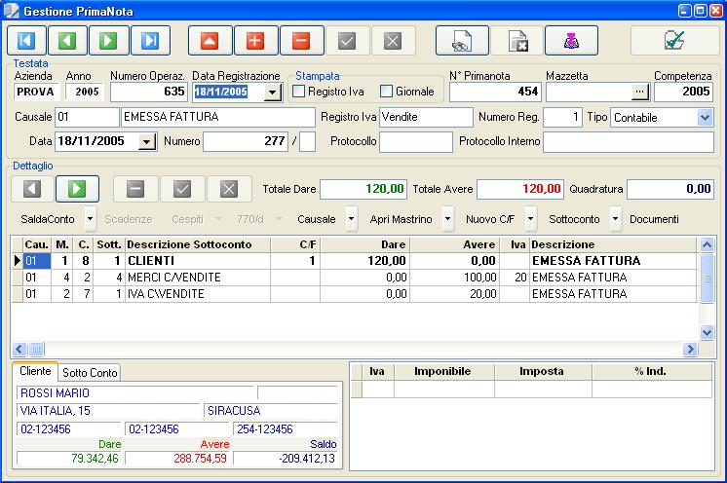Click the Mazzetta ellipsis browse button
Image resolution: width=727 pixels, height=483 pixels.
pyautogui.click(x=640, y=92)
